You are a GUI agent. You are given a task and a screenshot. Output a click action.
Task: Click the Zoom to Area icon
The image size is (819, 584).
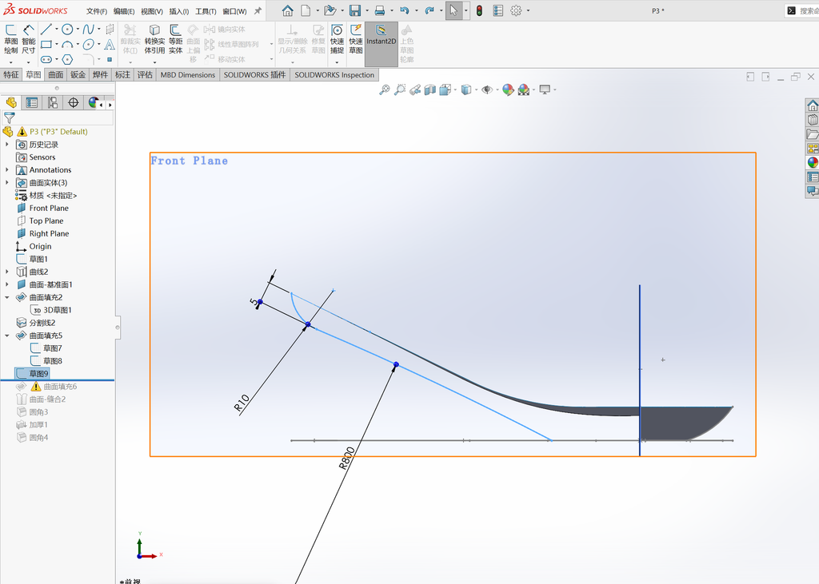pyautogui.click(x=400, y=89)
